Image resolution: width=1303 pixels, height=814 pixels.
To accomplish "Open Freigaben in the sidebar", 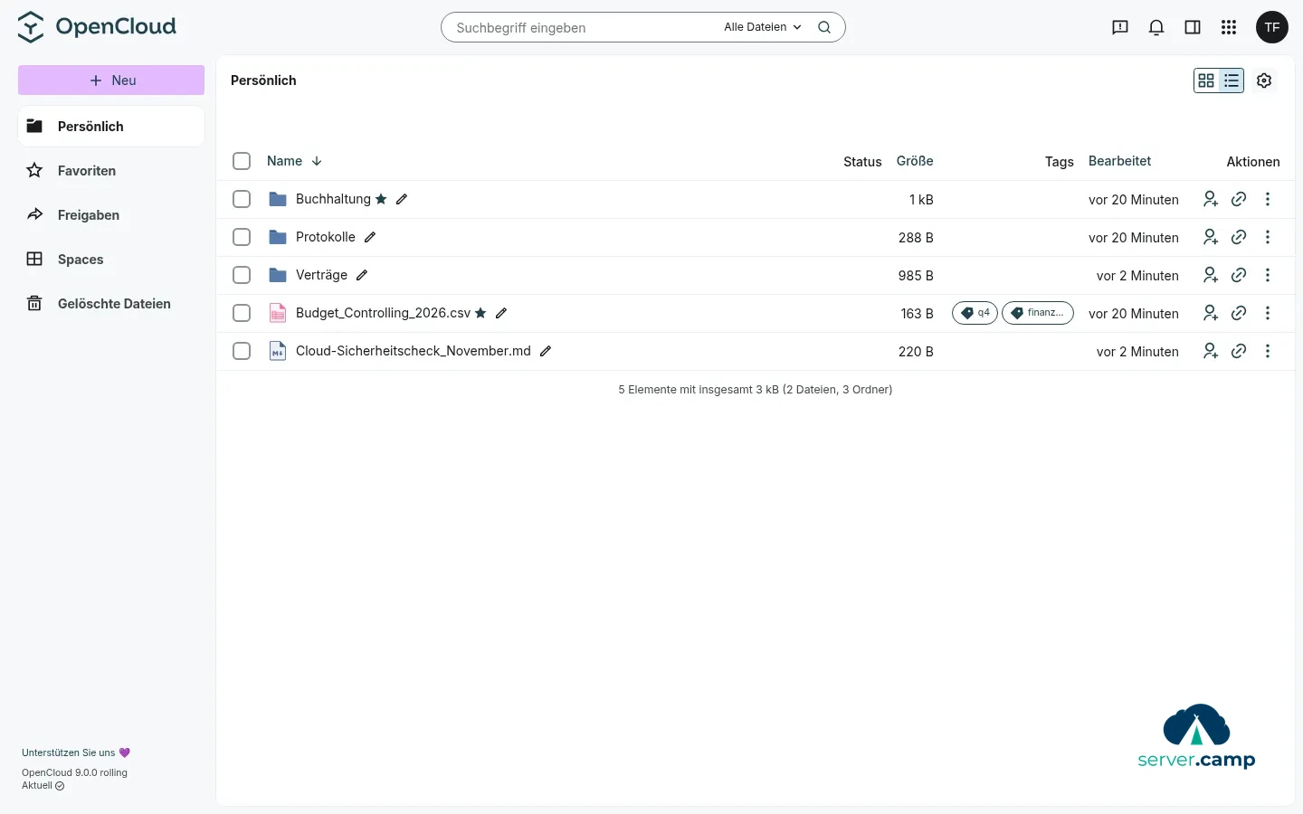I will pos(111,215).
